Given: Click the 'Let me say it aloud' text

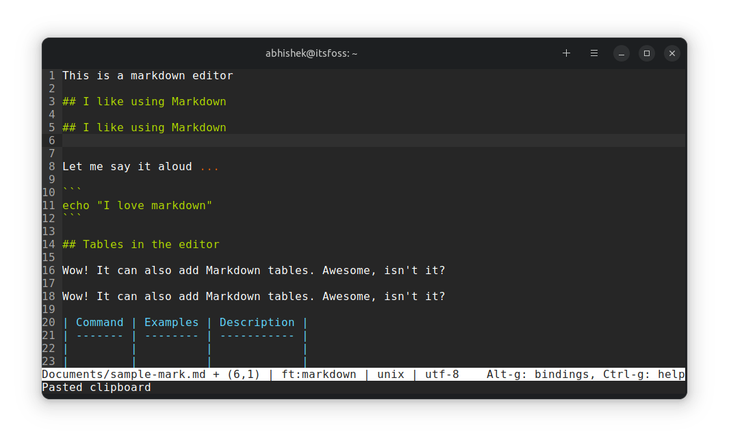Looking at the screenshot, I should [x=127, y=167].
